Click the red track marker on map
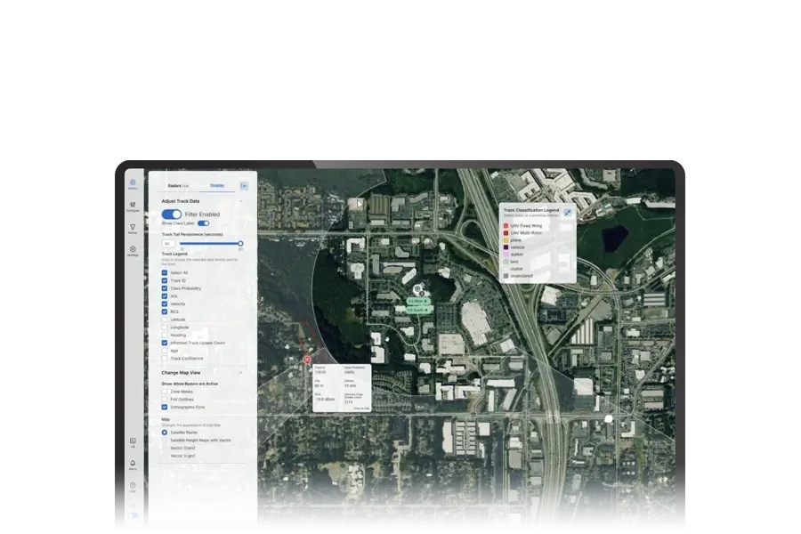Viewport: 801px width, 534px height. click(x=307, y=360)
